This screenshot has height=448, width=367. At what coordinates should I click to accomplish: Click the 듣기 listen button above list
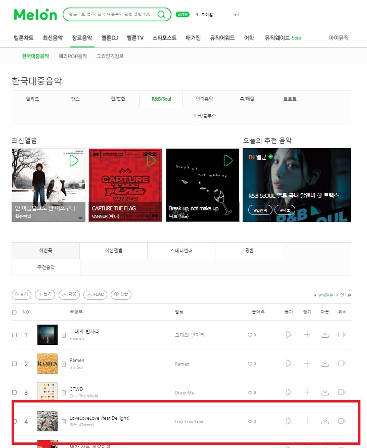(21, 294)
